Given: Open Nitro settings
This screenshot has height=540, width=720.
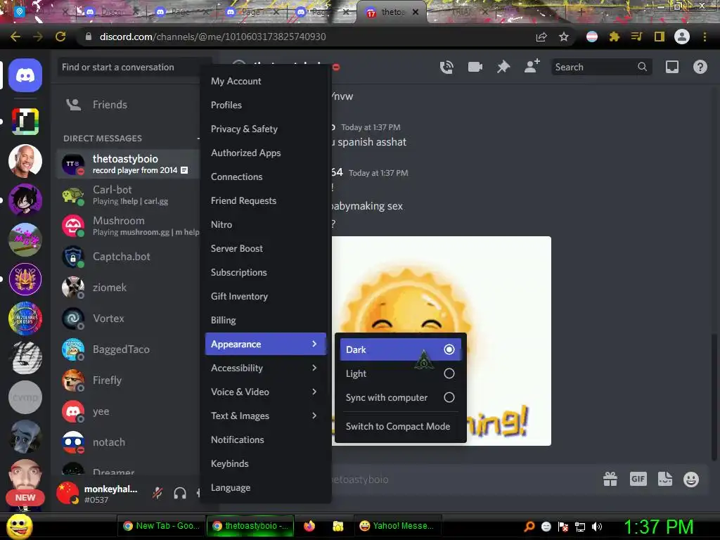Looking at the screenshot, I should pos(265,224).
